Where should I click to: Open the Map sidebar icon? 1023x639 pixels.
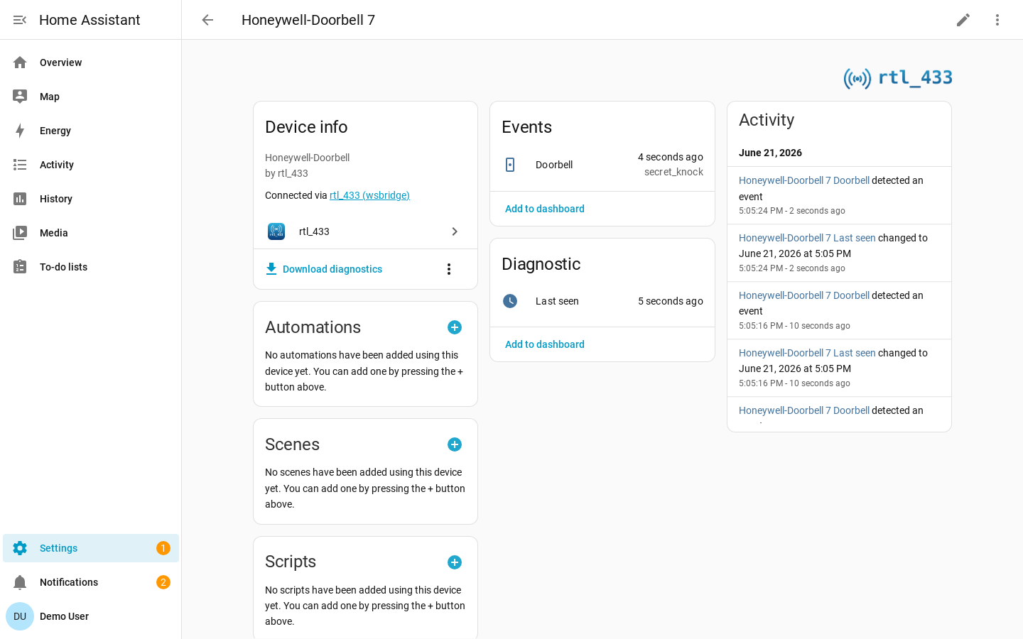point(20,97)
